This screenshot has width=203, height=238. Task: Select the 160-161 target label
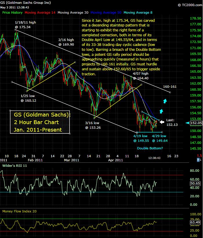[170, 87]
